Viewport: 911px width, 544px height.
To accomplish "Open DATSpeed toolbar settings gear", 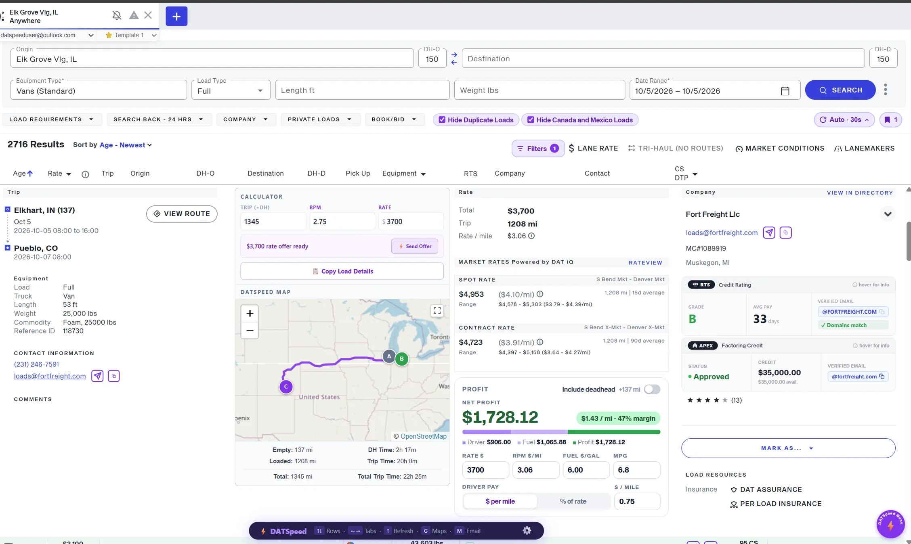I will click(x=527, y=531).
